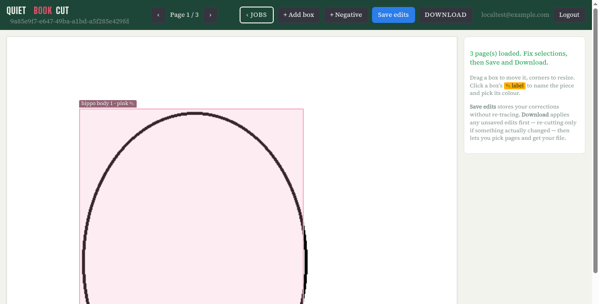The image size is (599, 304).
Task: Add a negative box
Action: pos(346,15)
